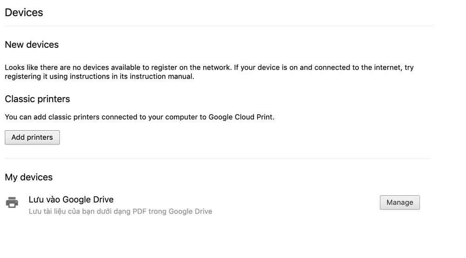Click the New devices section heading

pyautogui.click(x=32, y=45)
